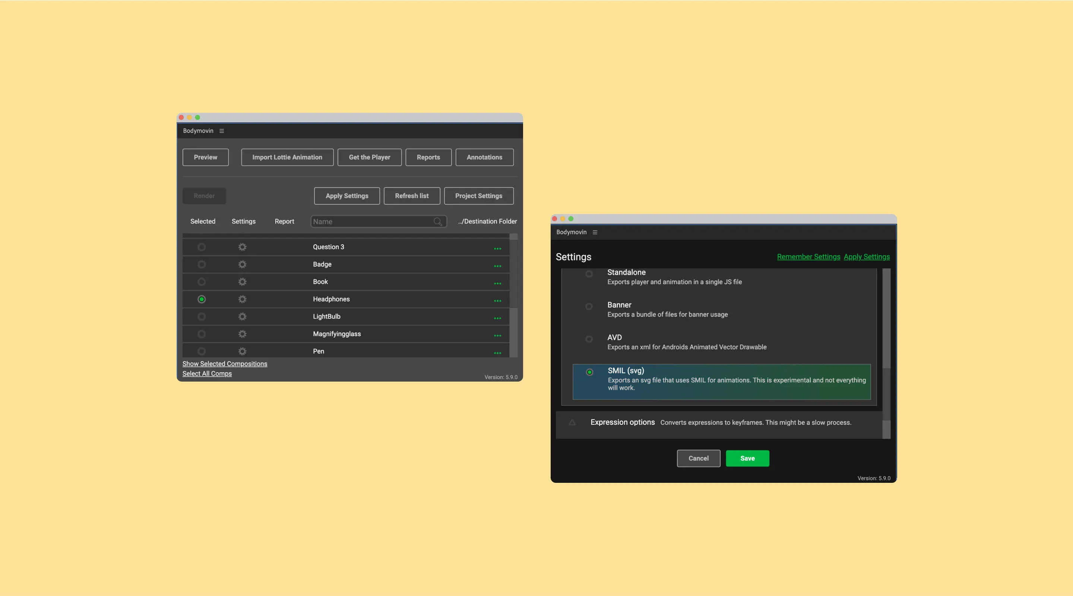This screenshot has width=1073, height=596.
Task: Deselect the Headphones composition radio
Action: pyautogui.click(x=202, y=299)
